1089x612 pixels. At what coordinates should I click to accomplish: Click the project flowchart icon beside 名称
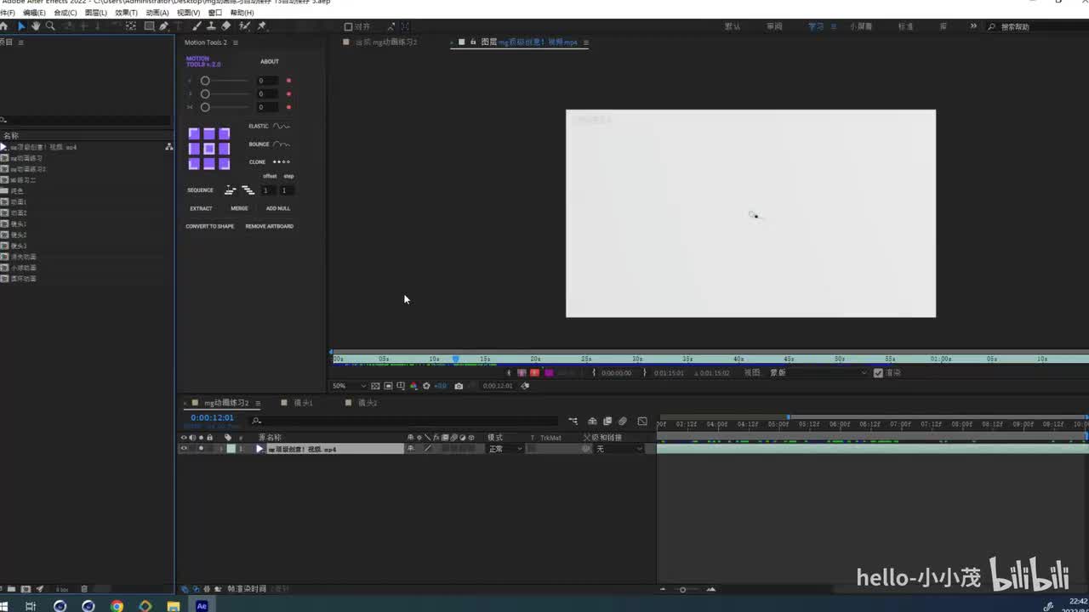point(168,146)
